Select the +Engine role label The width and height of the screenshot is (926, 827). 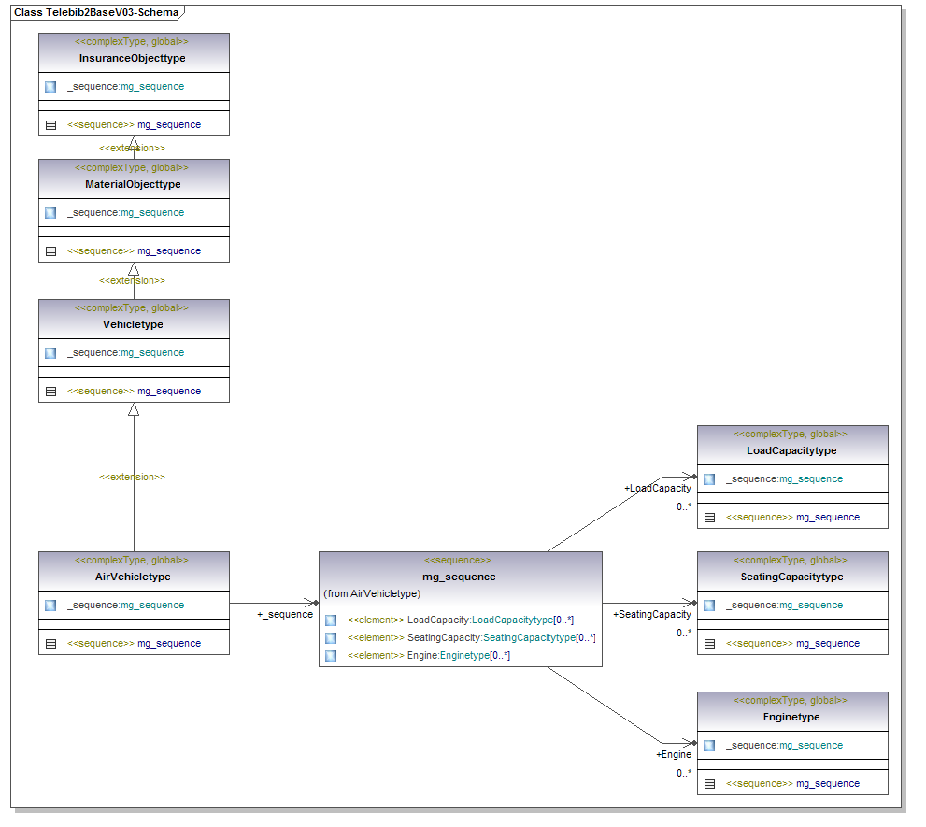point(674,754)
